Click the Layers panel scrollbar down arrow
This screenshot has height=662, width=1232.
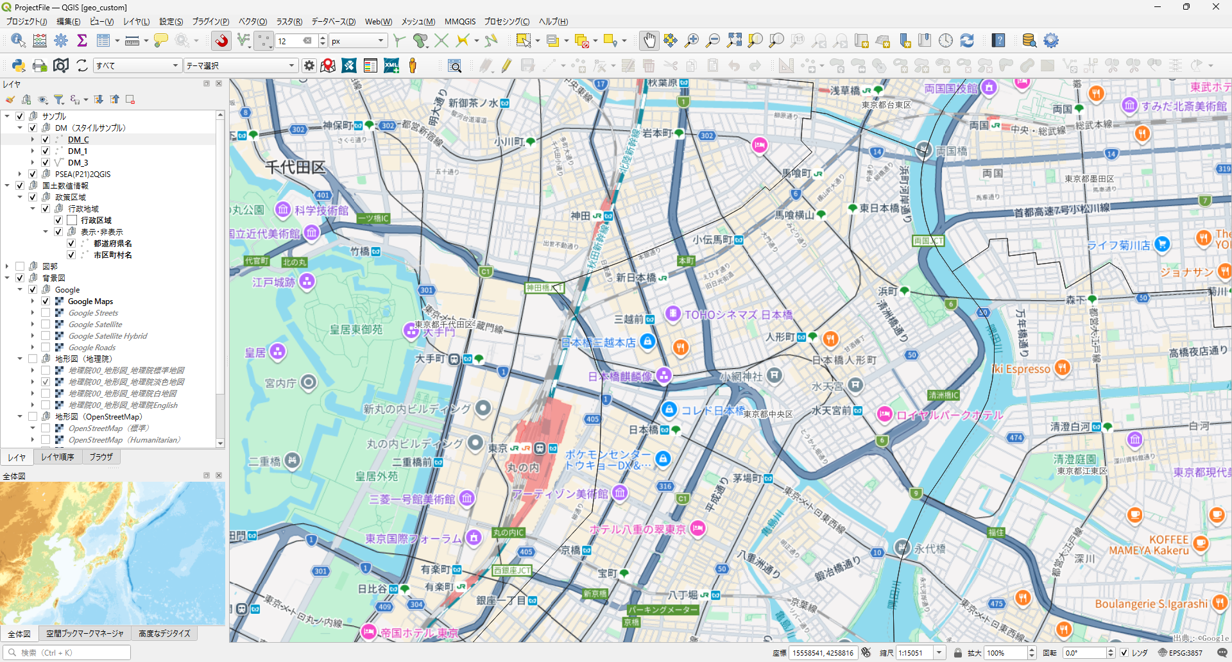coord(220,443)
